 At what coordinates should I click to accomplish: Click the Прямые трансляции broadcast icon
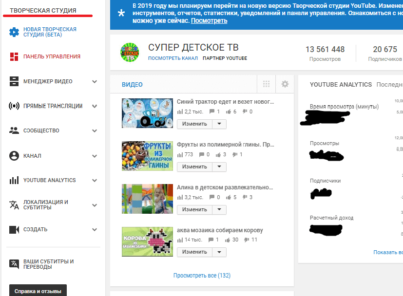click(14, 106)
